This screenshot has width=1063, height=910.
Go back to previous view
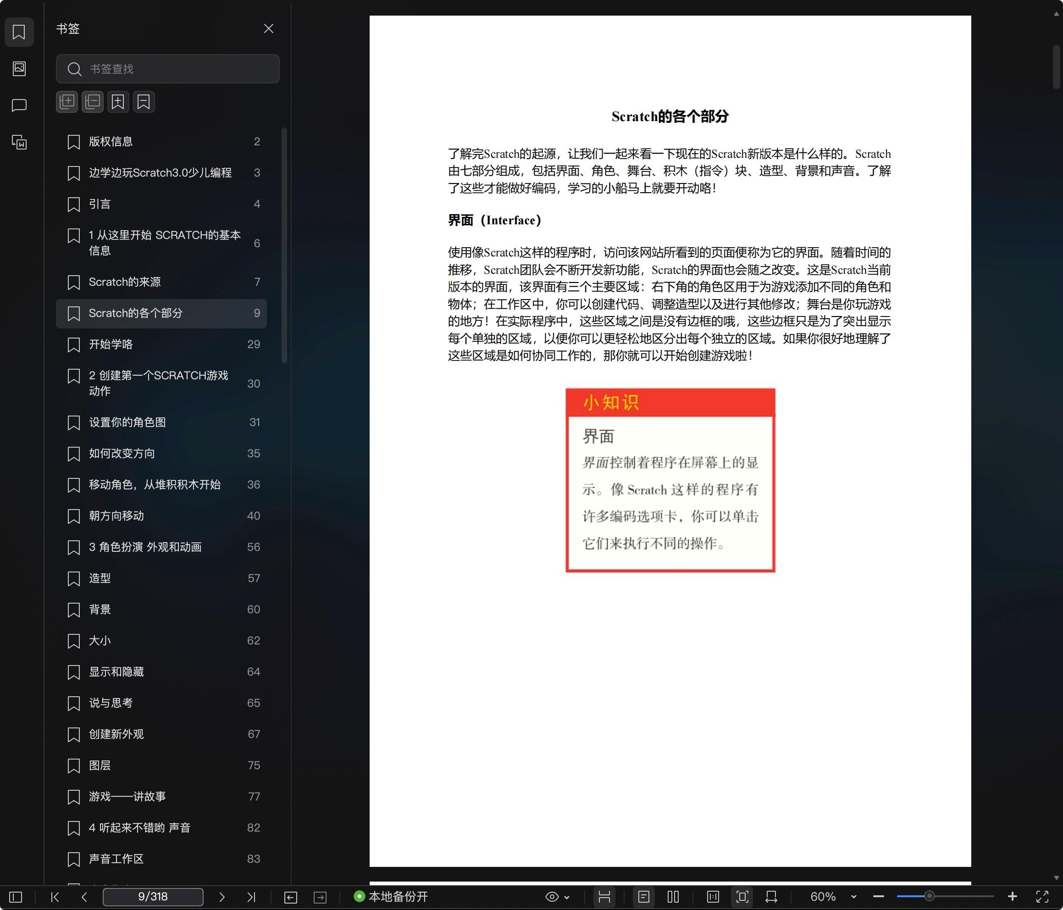pos(290,897)
